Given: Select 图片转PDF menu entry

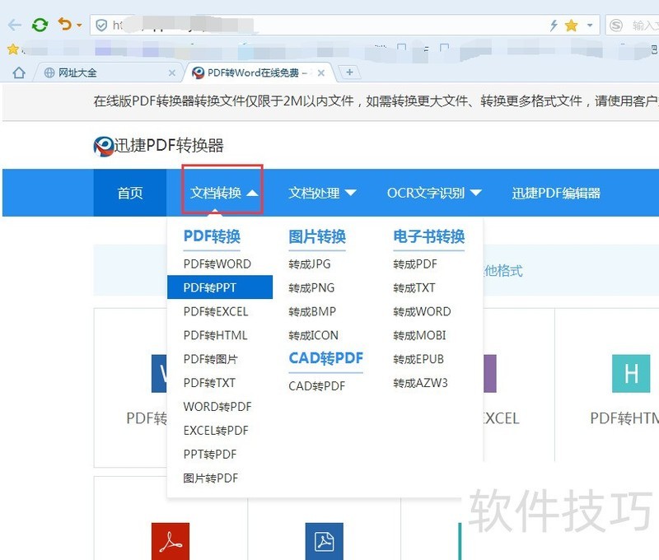Looking at the screenshot, I should [x=211, y=478].
